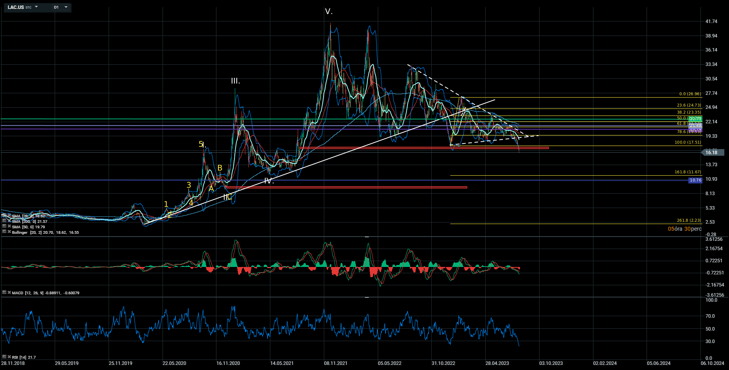Open MACD indicator settings icon
729x370 pixels.
4,292
